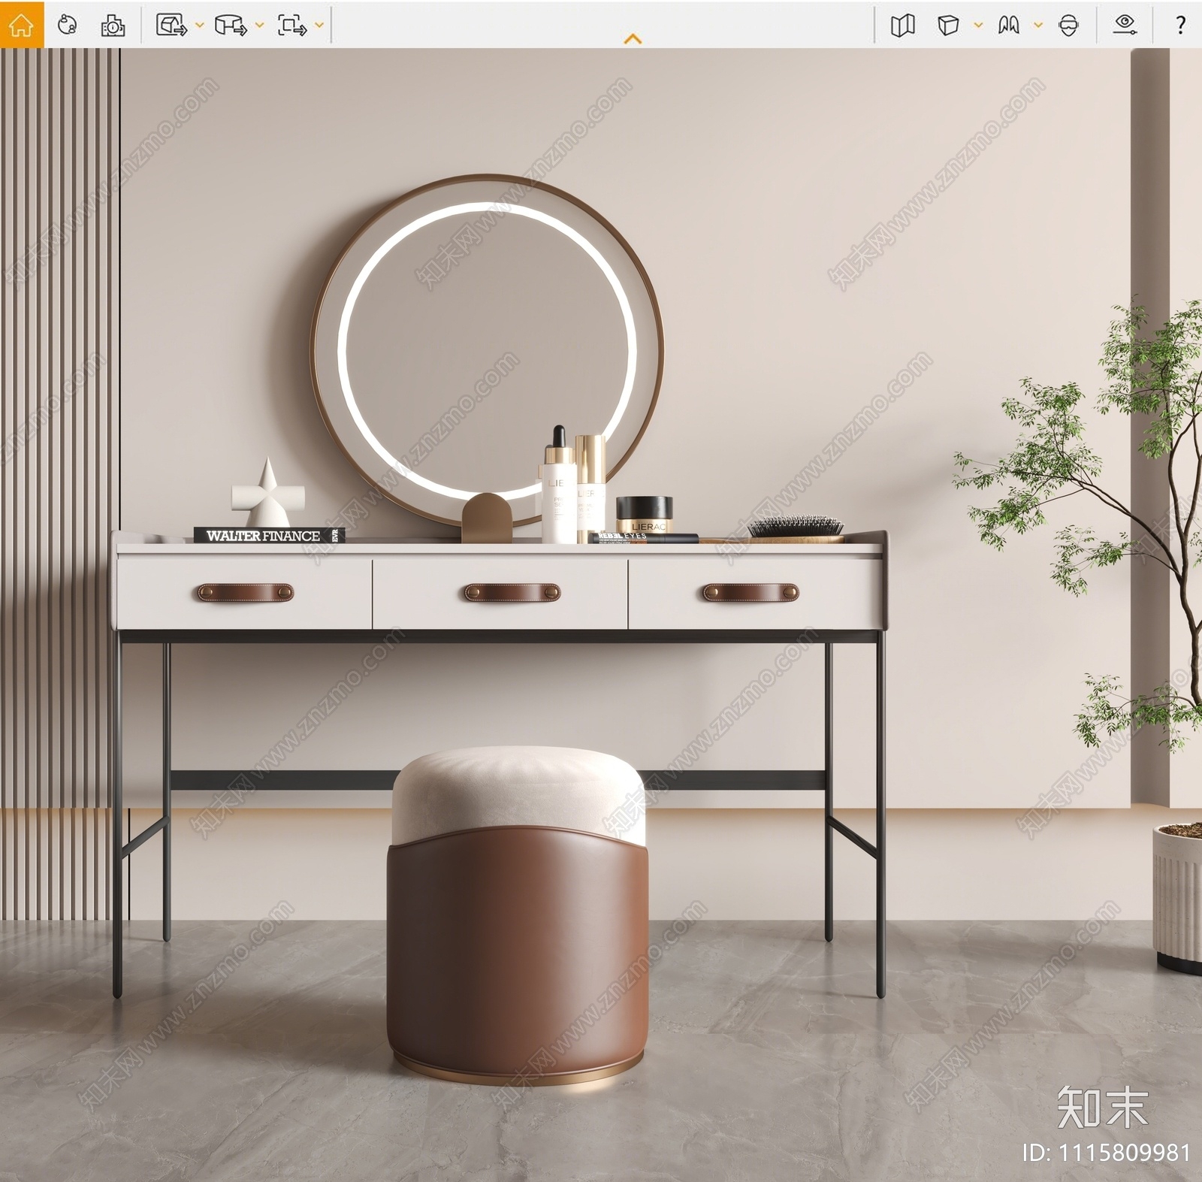This screenshot has width=1202, height=1182.
Task: Click the export image icon
Action: 171,25
